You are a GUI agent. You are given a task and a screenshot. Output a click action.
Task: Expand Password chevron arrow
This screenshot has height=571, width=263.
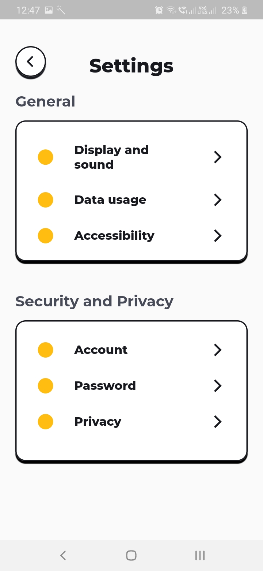218,386
